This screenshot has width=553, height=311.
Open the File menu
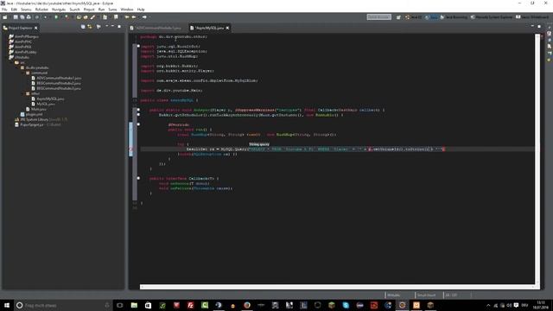[x=4, y=10]
